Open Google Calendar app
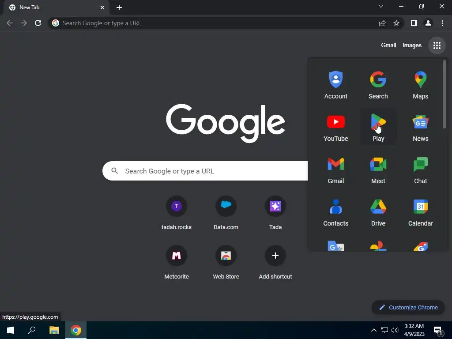Screen dimensions: 452x339 point(420,212)
